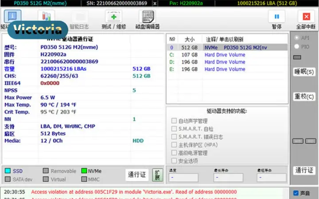
Task: Toggle the 安全选项 checkbox
Action: (x=174, y=161)
